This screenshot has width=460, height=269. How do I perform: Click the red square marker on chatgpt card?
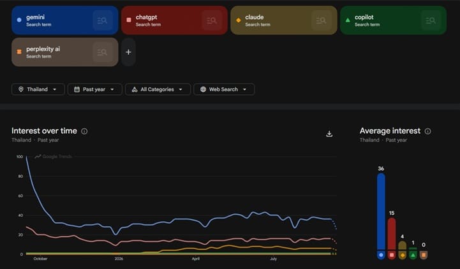129,20
